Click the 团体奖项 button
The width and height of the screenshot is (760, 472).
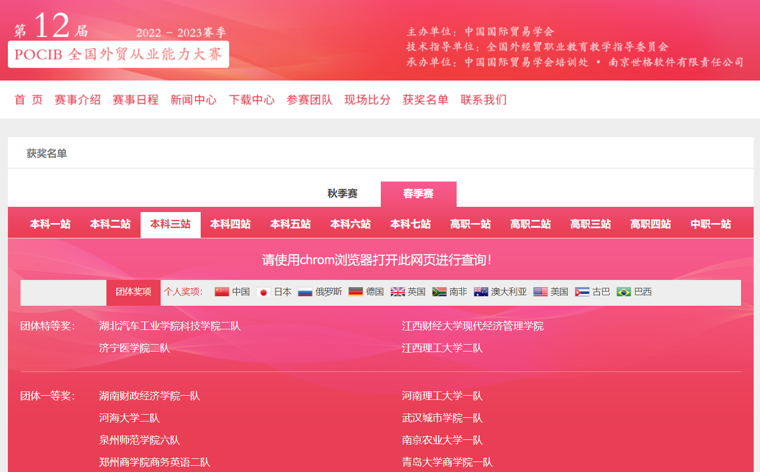pos(133,292)
